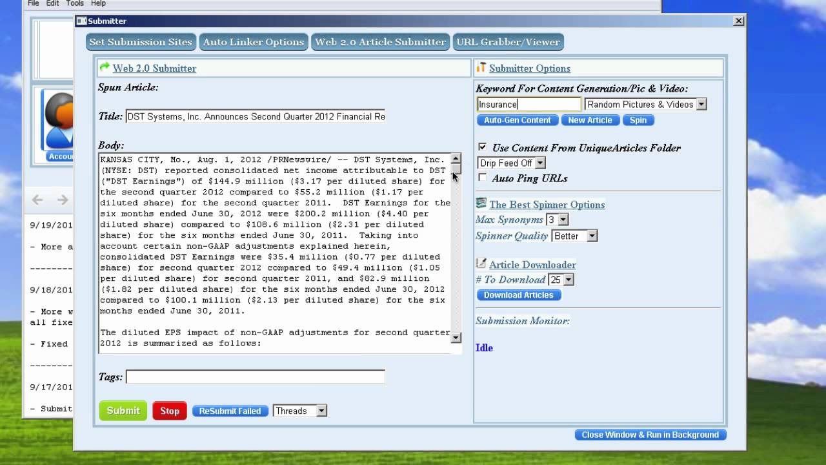Close the Submitter window

[x=739, y=21]
